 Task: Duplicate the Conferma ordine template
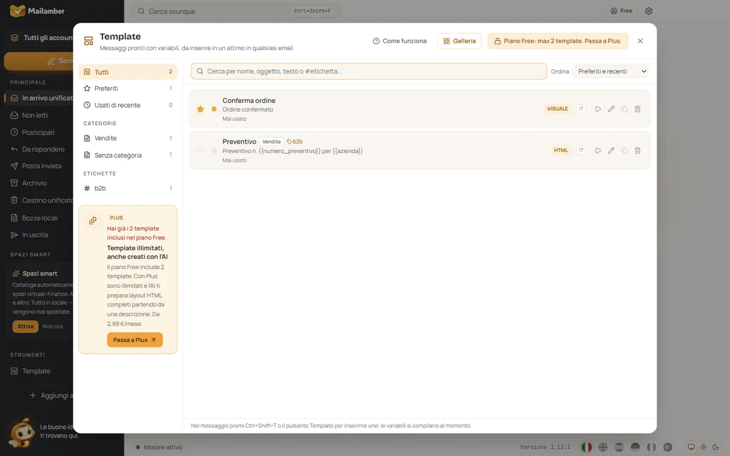(624, 109)
